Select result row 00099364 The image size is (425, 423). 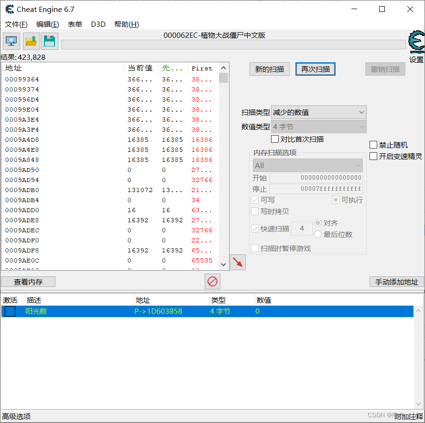pyautogui.click(x=109, y=80)
